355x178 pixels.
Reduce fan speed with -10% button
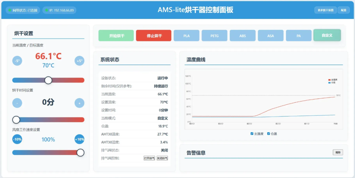pyautogui.click(x=17, y=139)
